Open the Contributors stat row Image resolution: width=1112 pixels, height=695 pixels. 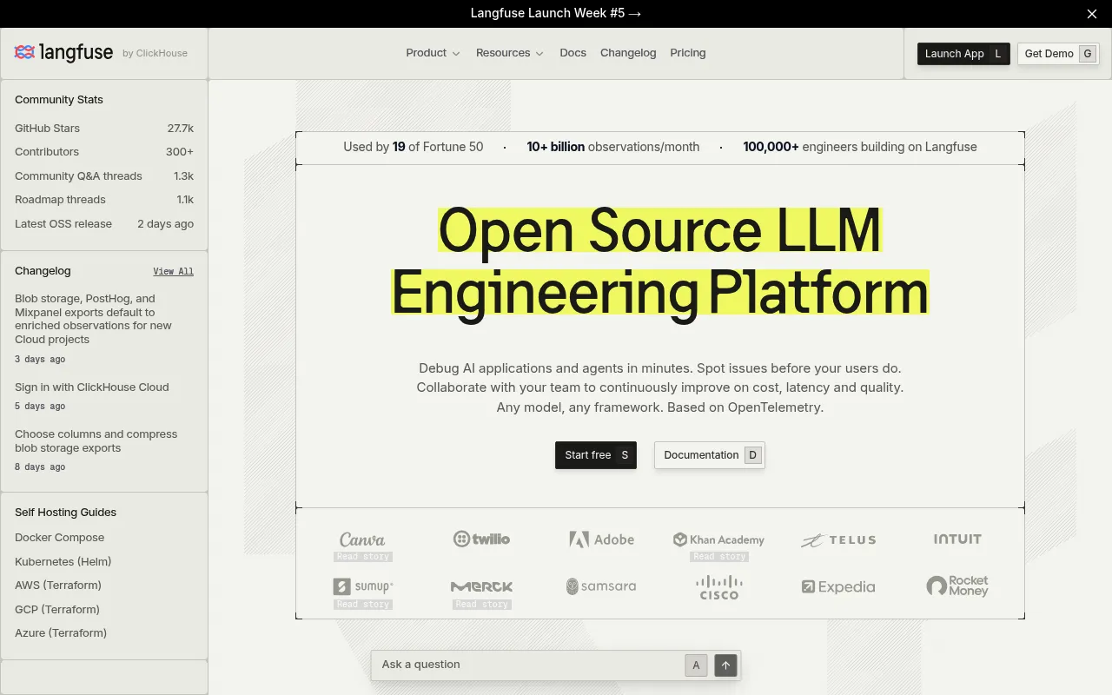(x=104, y=152)
